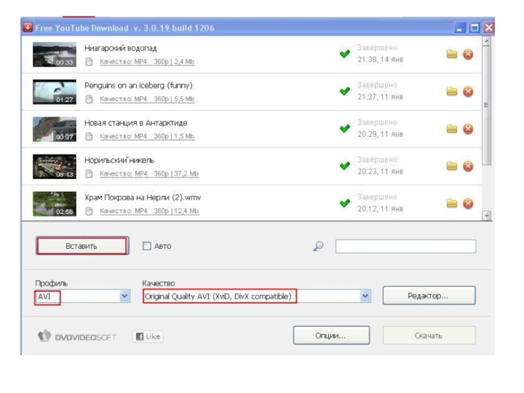Viewport: 524px width, 393px height.
Task: Click the download list scrollbar thumb
Action: [487, 105]
